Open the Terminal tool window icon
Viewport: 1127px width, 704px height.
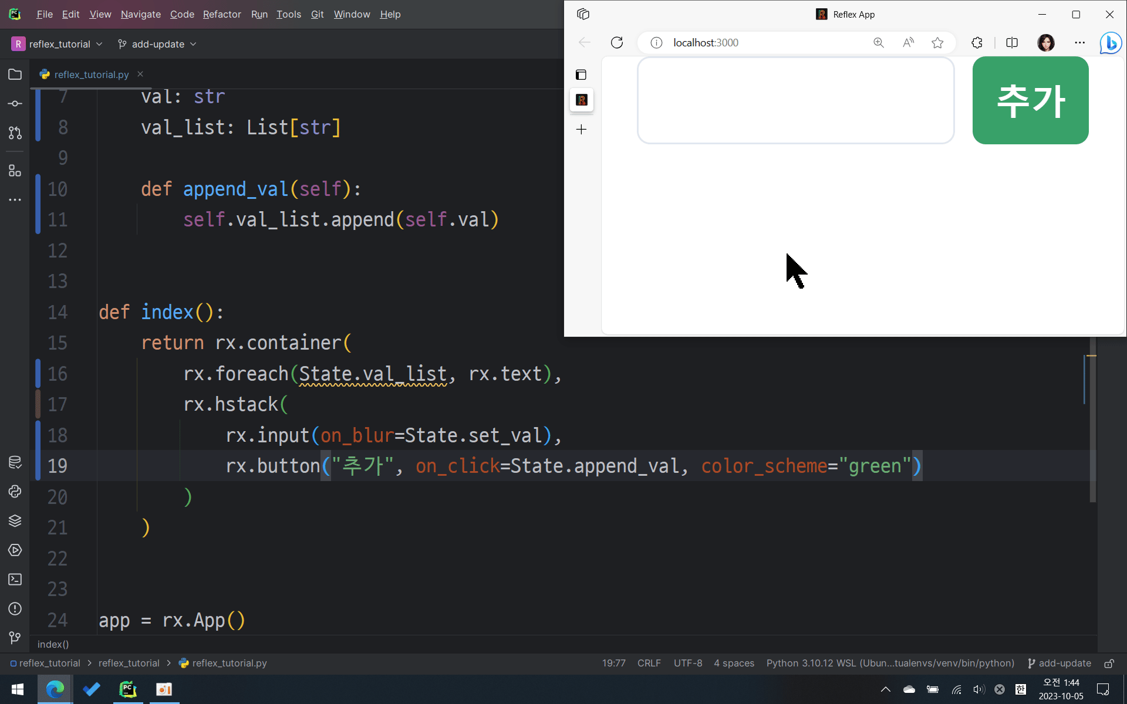pyautogui.click(x=15, y=580)
